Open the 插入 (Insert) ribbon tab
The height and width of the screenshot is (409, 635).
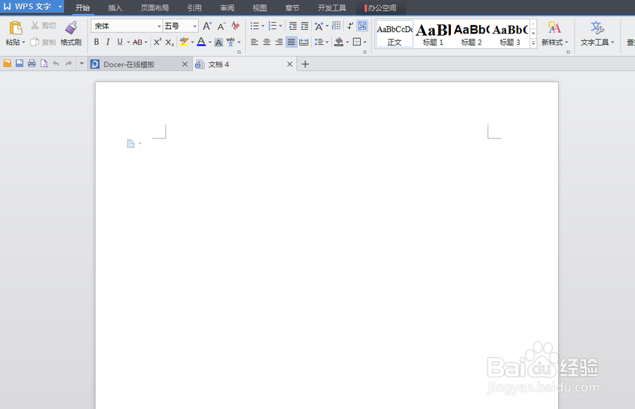[115, 8]
